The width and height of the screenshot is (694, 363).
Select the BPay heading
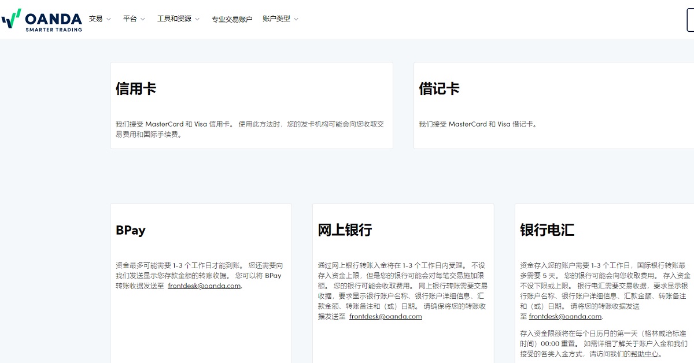[131, 230]
